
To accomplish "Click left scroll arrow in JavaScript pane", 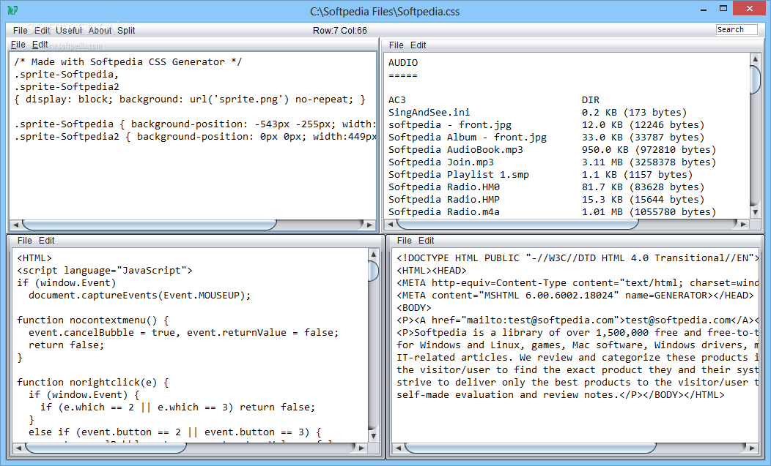I will [18, 448].
